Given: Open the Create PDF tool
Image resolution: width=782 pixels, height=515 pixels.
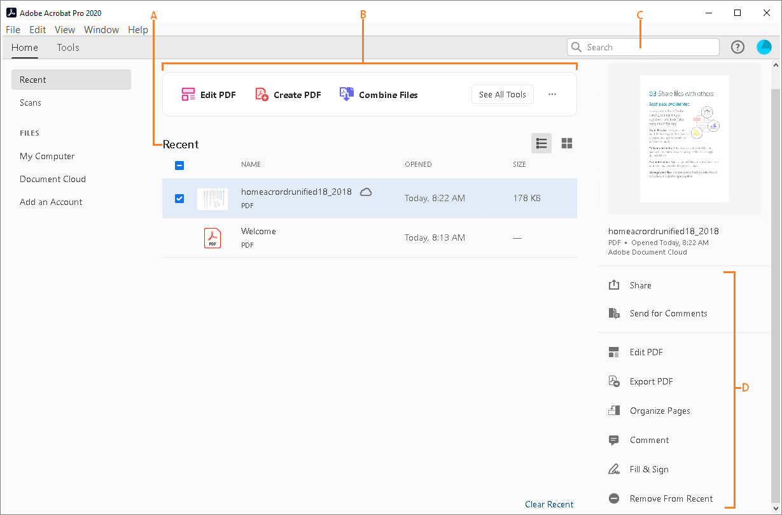Looking at the screenshot, I should click(261, 94).
